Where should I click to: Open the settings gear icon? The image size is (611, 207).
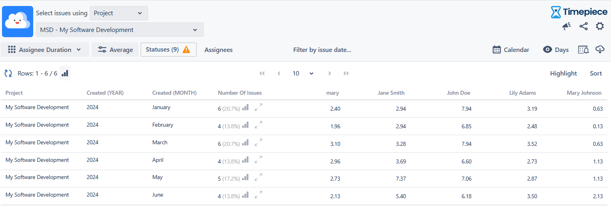pos(600,26)
